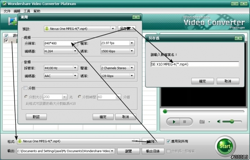Expand the AAC audio encoder dropdown

click(x=75, y=76)
